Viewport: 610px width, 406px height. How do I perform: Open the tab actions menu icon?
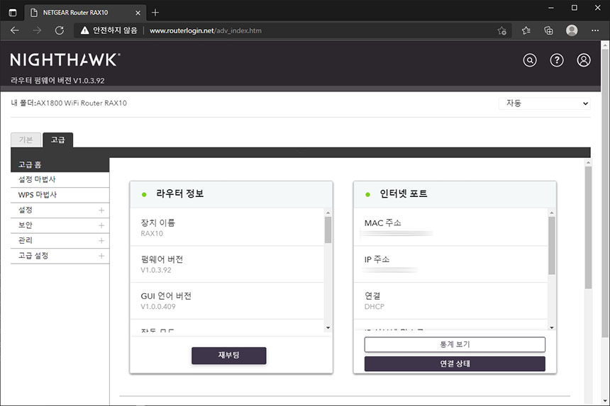pos(13,13)
